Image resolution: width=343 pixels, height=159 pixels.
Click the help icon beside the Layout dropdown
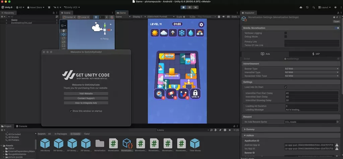tap(336, 7)
